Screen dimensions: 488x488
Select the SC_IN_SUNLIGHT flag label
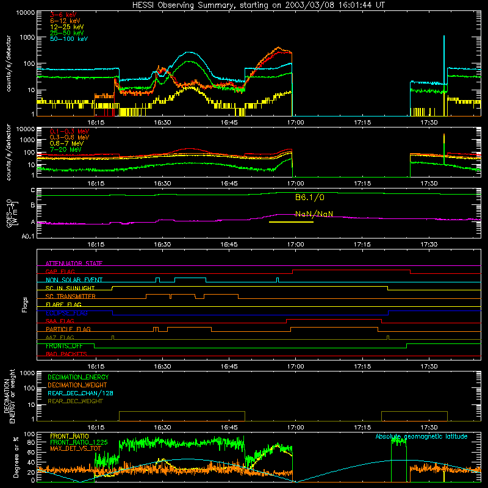coord(70,288)
